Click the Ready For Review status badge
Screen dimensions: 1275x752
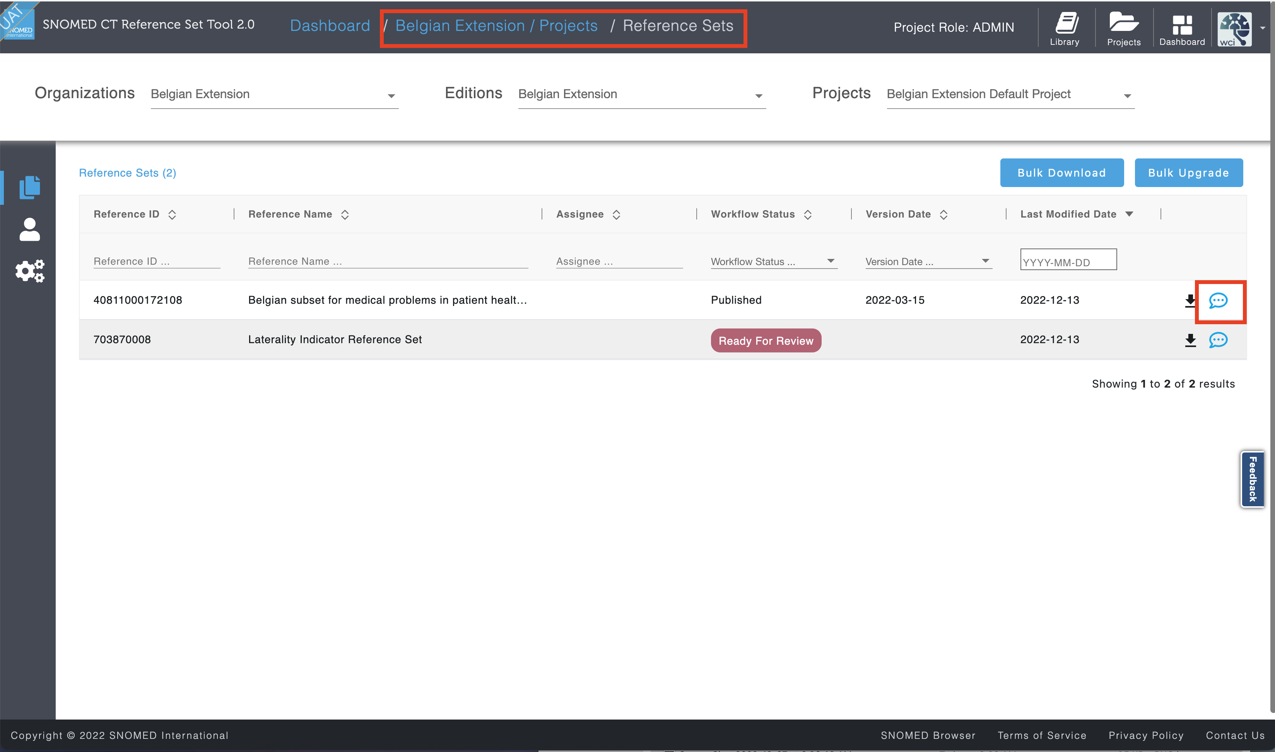[766, 340]
